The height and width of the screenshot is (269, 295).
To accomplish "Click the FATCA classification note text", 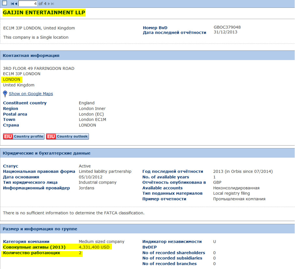I will [x=74, y=213].
